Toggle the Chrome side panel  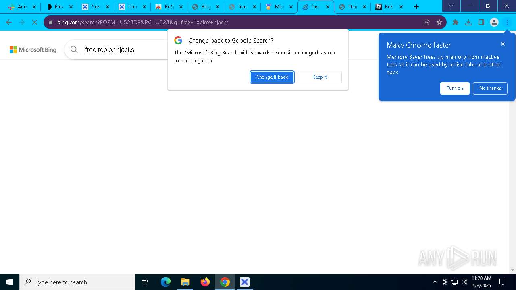481,22
